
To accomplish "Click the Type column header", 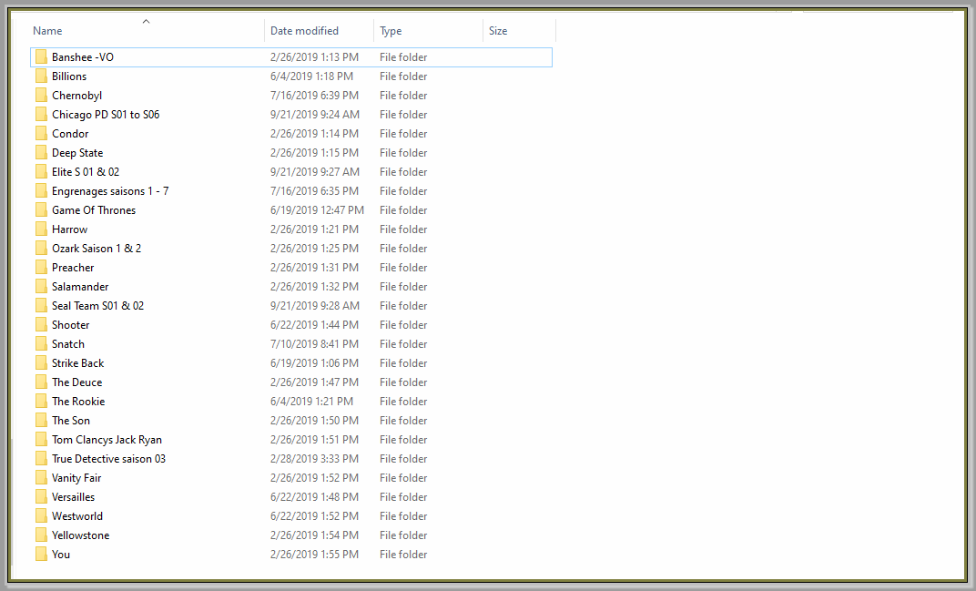I will tap(391, 31).
